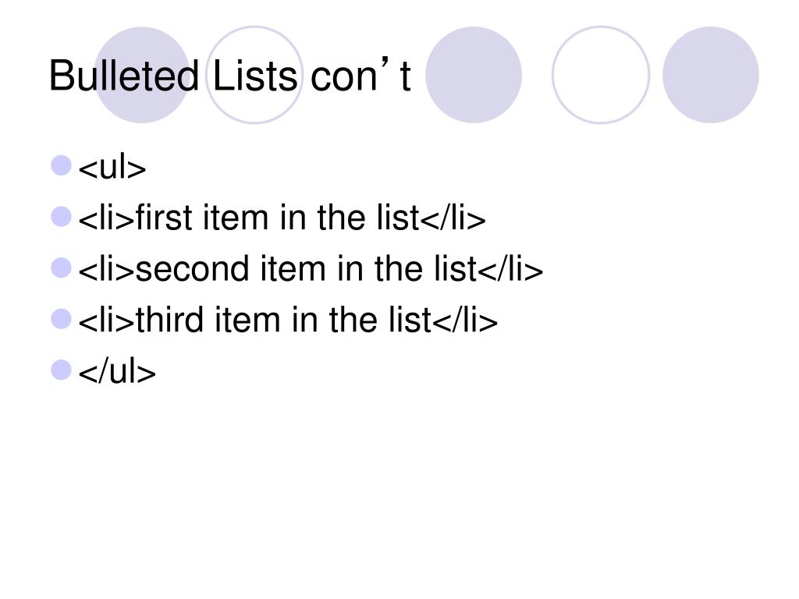Click the word "Lists" in the title

[255, 76]
